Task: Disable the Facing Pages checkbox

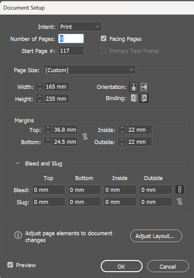Action: (x=104, y=39)
